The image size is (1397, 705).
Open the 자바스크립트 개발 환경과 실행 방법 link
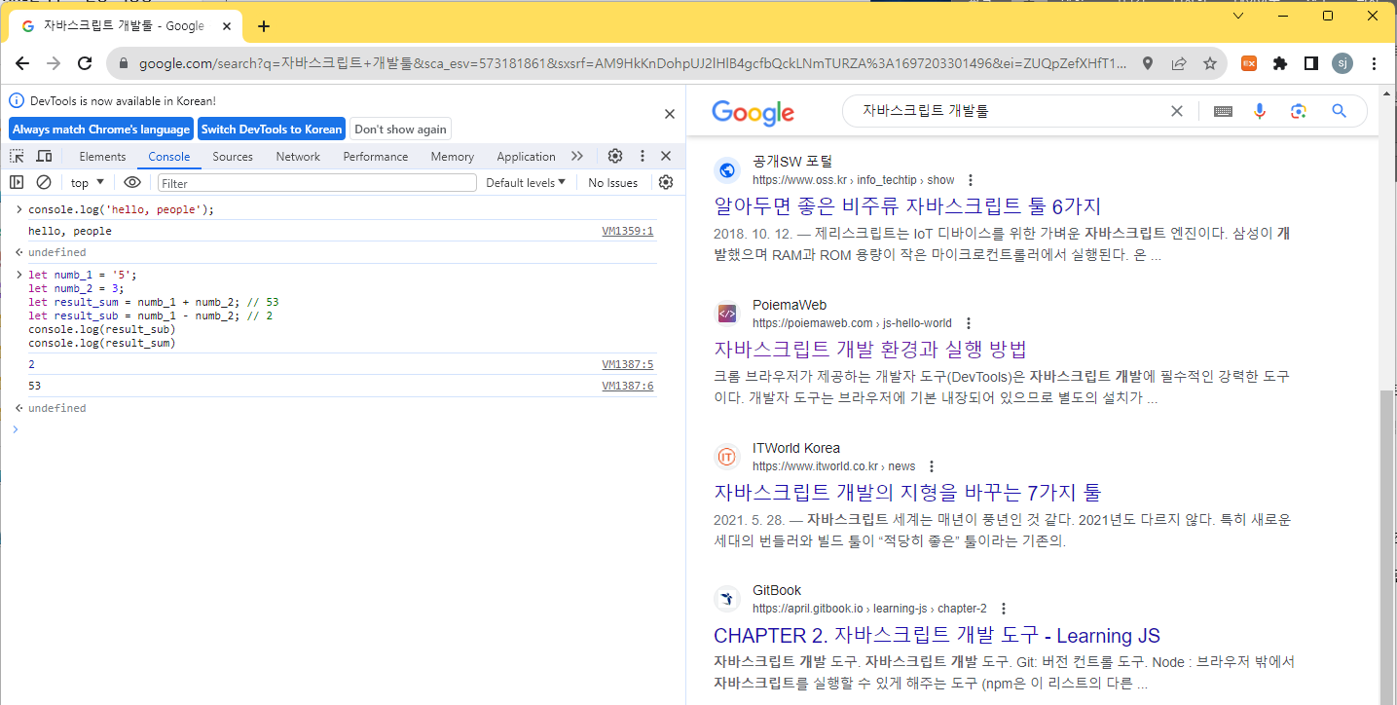pos(870,349)
